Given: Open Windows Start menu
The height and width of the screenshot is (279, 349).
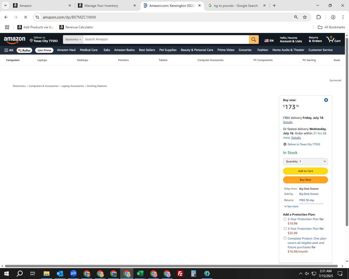Looking at the screenshot, I should (7, 274).
